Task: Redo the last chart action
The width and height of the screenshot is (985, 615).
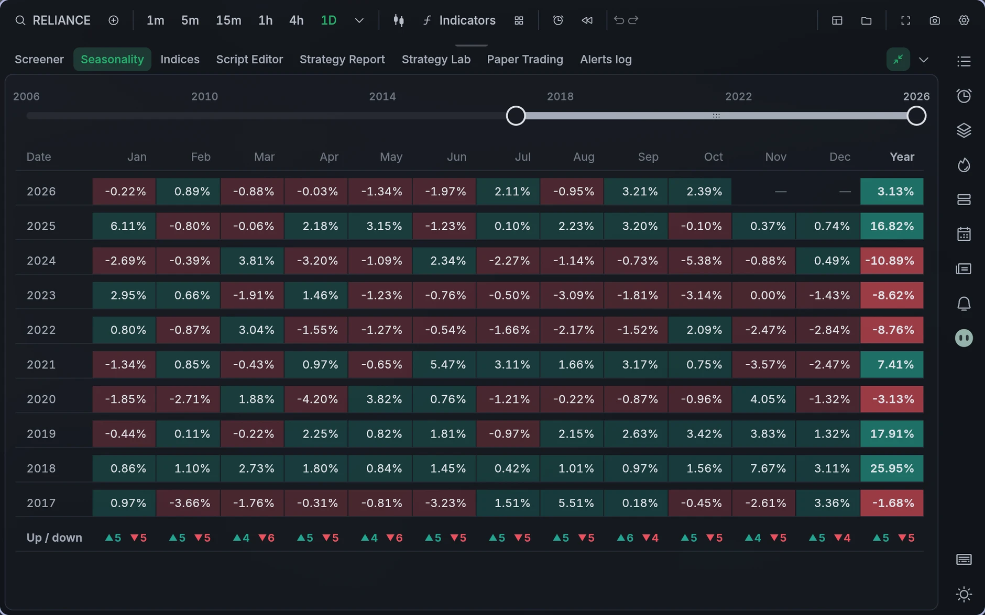Action: (633, 20)
